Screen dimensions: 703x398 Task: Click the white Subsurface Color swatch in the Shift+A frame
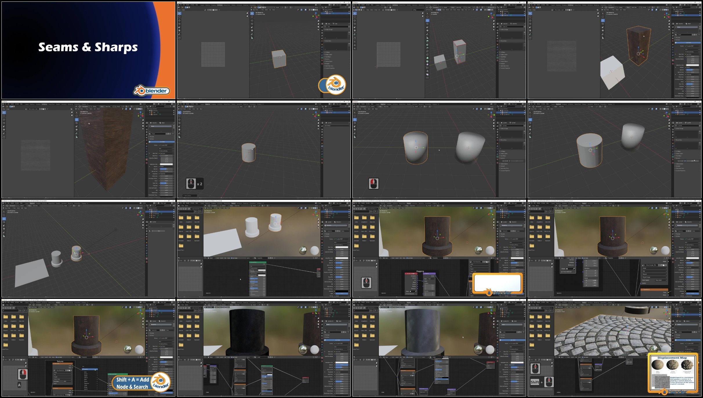click(166, 357)
